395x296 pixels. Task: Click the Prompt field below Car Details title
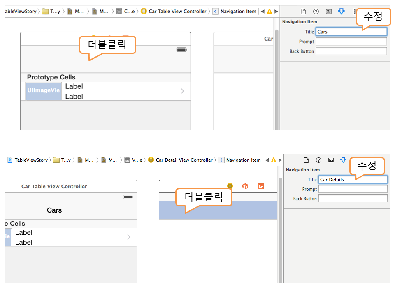(x=353, y=189)
